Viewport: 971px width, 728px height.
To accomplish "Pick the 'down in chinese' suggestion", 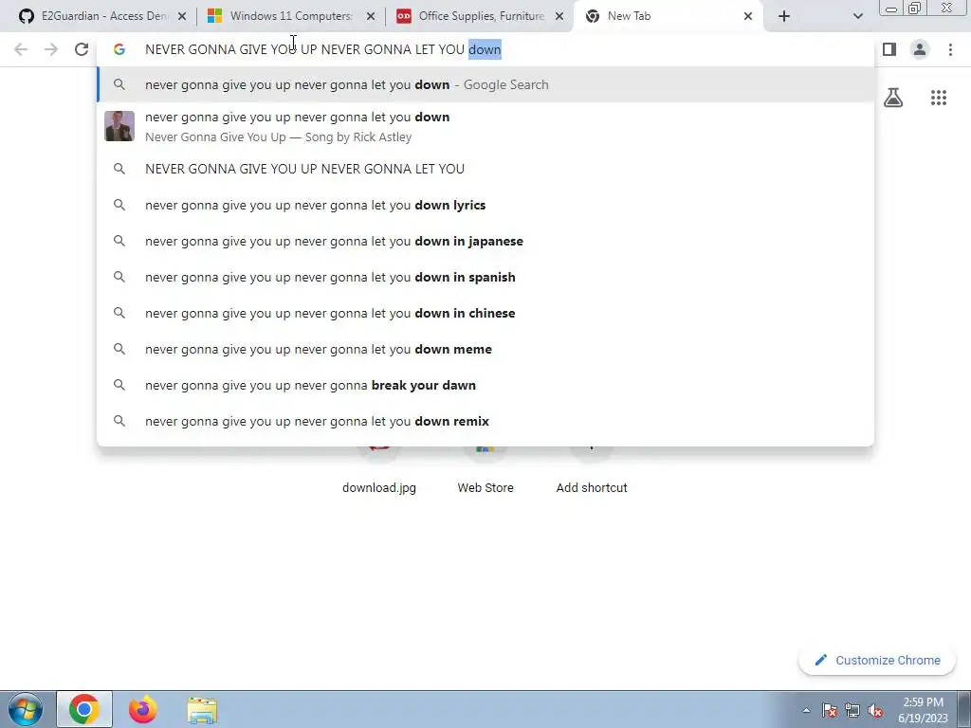I will (x=485, y=313).
